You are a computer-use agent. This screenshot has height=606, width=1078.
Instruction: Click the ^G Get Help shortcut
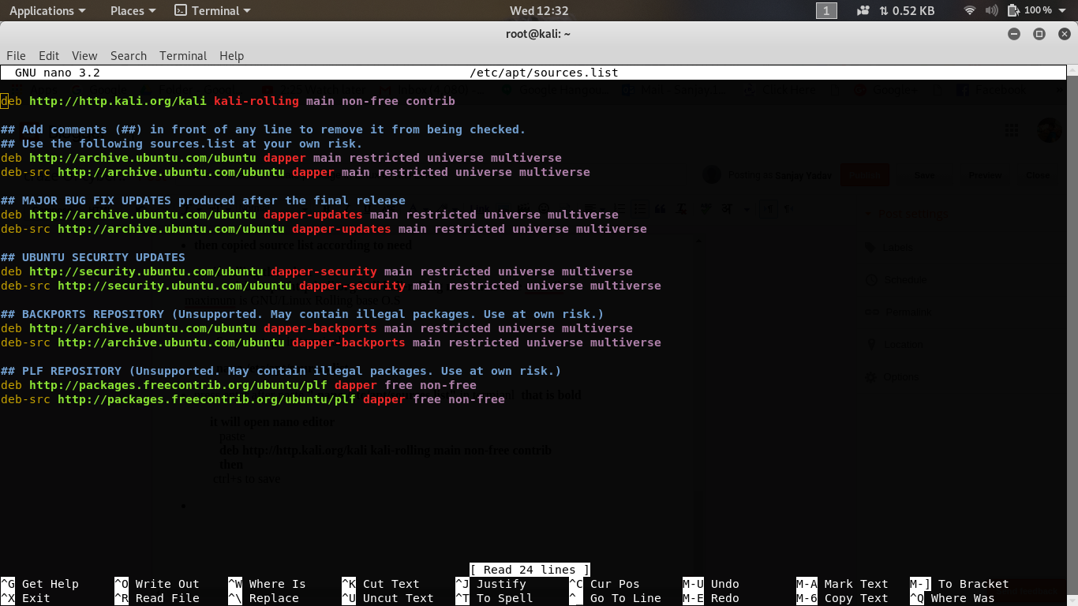click(40, 584)
